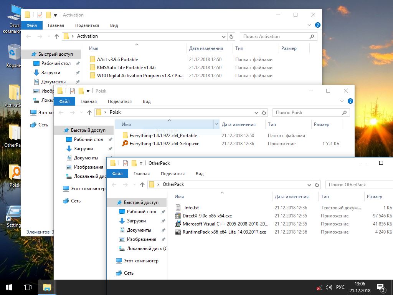Select Сеть in Poisk window sidebar
The image size is (393, 295).
pos(72,201)
